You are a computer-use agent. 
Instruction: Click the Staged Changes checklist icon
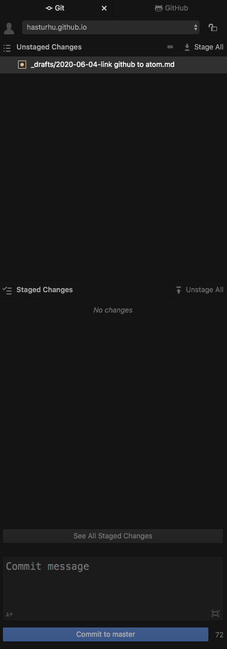click(6, 290)
